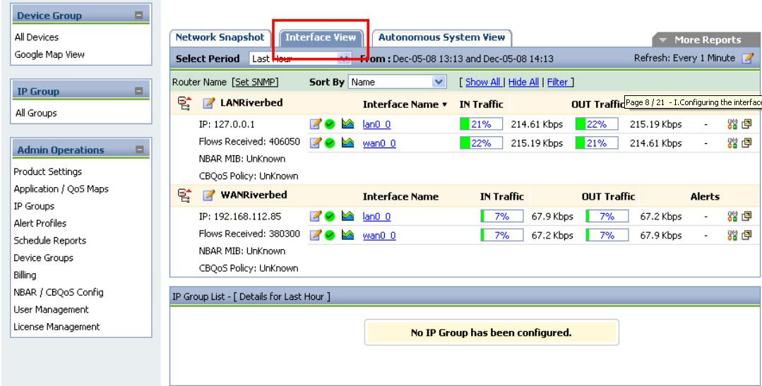Click green status icon for WANRiverbed lan0_0

[331, 217]
